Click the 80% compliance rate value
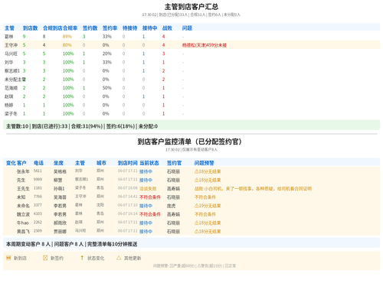383x283 pixels. coord(67,45)
